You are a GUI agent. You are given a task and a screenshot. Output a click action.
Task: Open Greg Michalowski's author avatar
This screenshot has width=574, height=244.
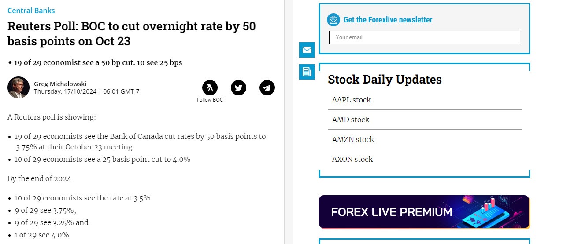(x=19, y=87)
